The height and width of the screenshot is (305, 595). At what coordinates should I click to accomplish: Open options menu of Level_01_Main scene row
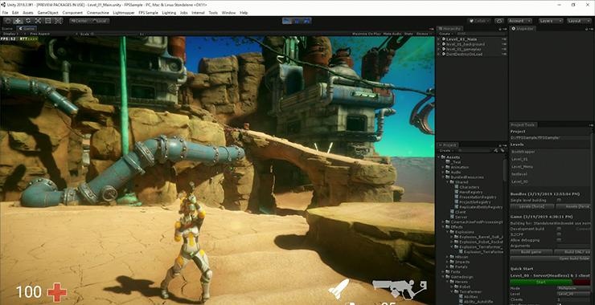click(504, 39)
